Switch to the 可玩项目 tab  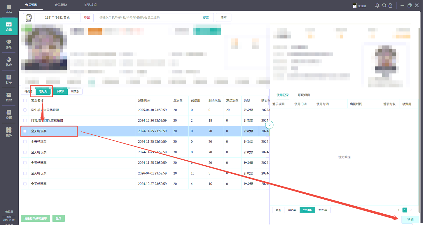tap(304, 95)
